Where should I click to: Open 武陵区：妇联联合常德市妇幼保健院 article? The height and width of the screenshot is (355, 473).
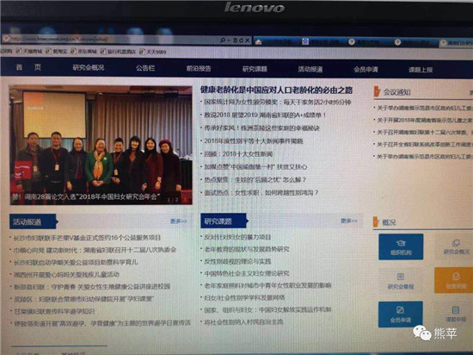pos(84,299)
